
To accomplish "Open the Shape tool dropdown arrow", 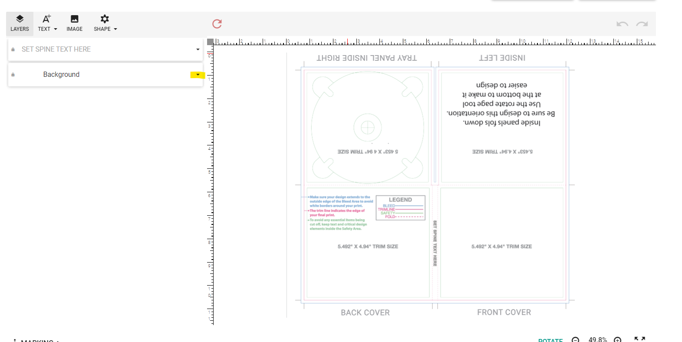I will [x=115, y=29].
